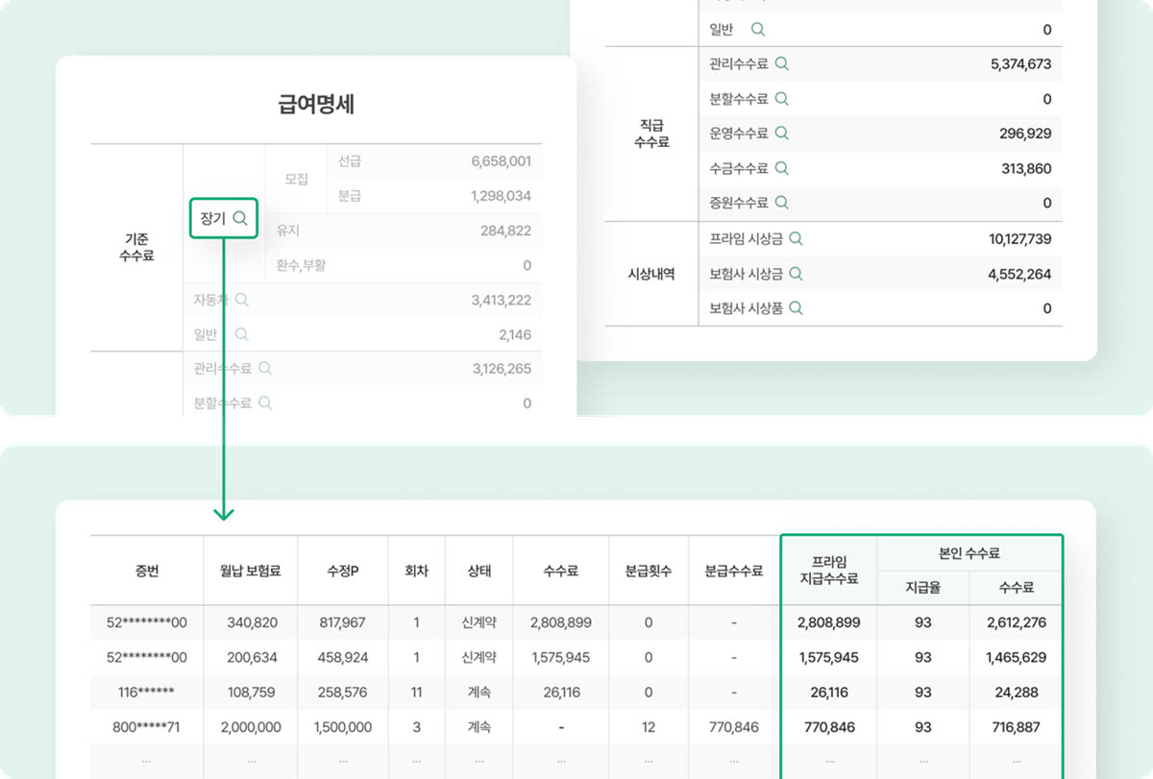Viewport: 1153px width, 779px height.
Task: Click magnifier beside 증원수수료
Action: [782, 203]
